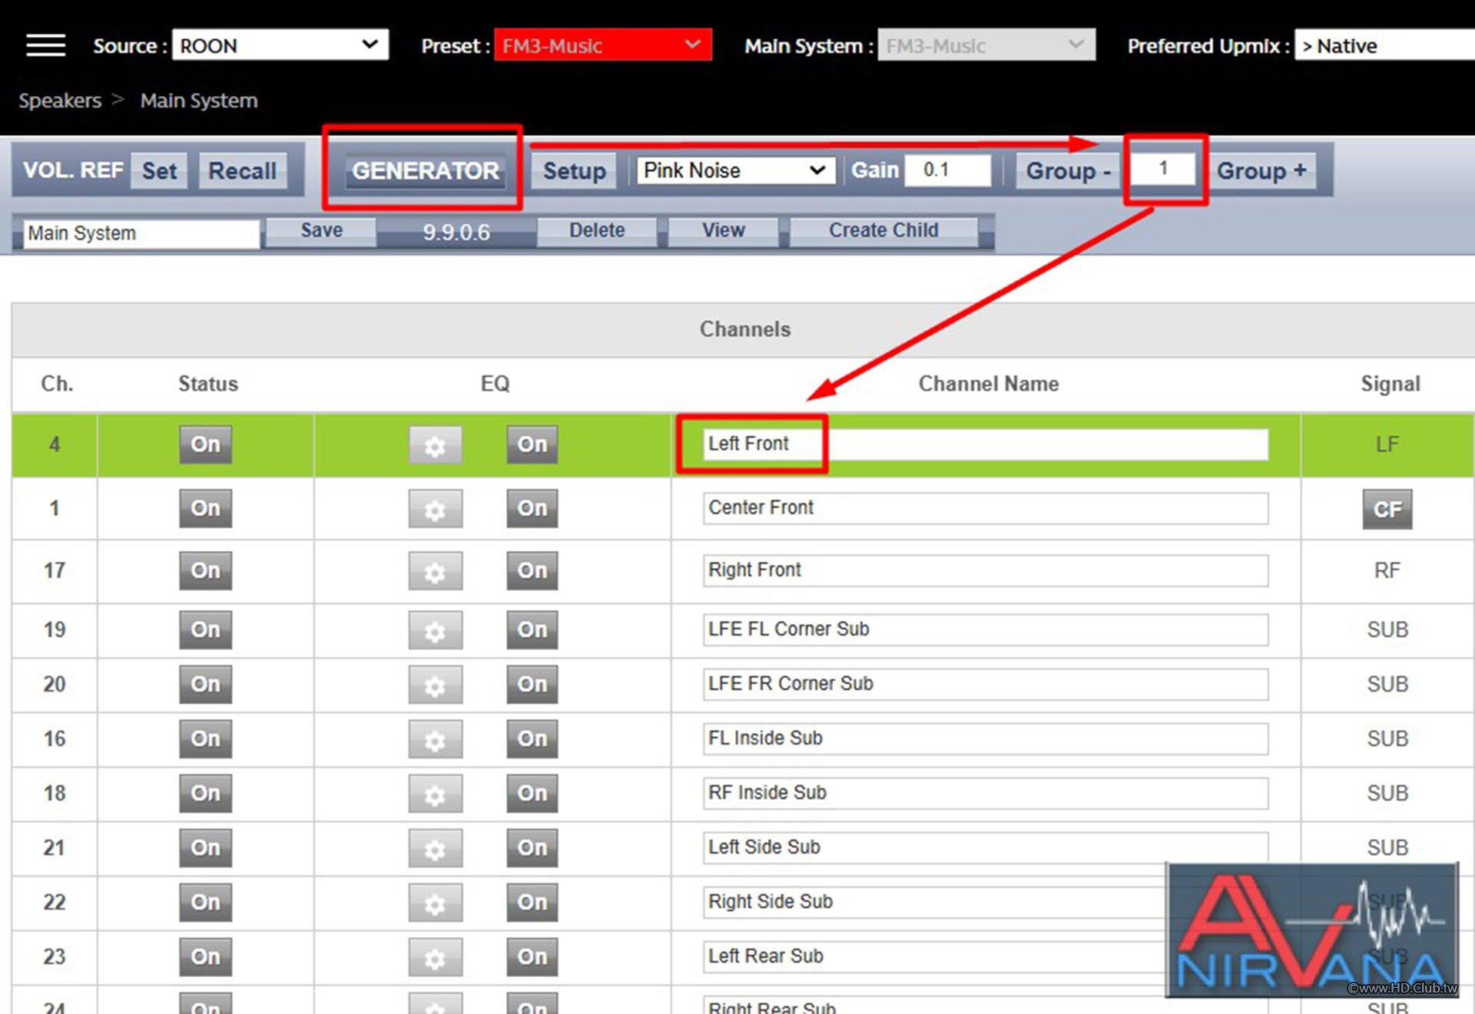1475x1014 pixels.
Task: Toggle EQ On for Center Front
Action: tap(532, 508)
